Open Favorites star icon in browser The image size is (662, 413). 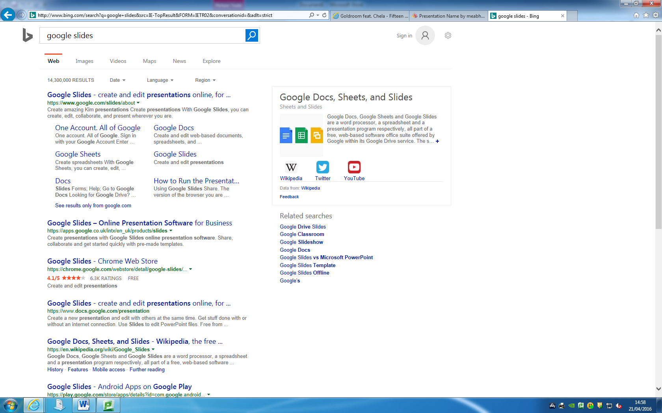[x=646, y=15]
